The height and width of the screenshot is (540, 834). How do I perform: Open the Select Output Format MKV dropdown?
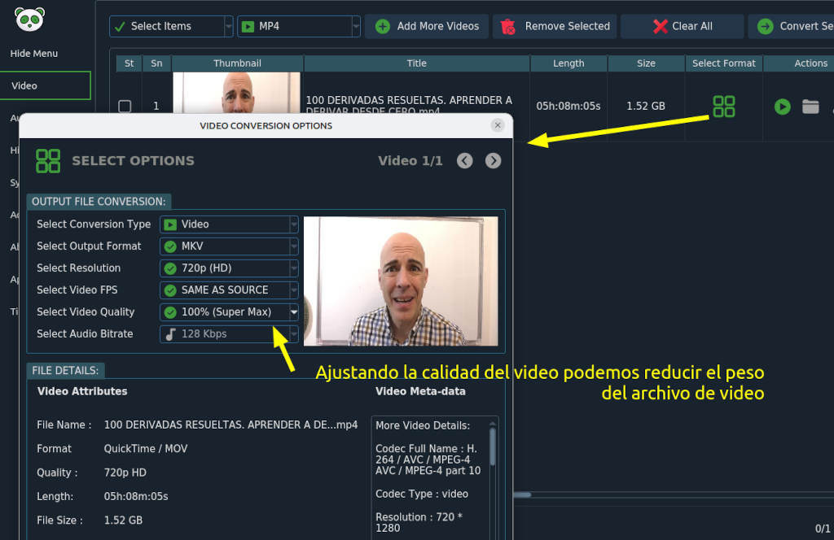click(x=229, y=246)
